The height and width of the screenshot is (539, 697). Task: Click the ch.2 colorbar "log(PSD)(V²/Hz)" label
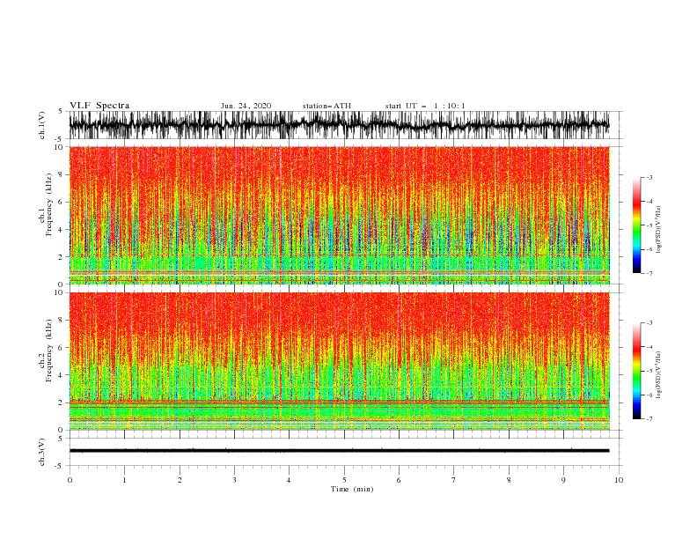click(x=658, y=375)
